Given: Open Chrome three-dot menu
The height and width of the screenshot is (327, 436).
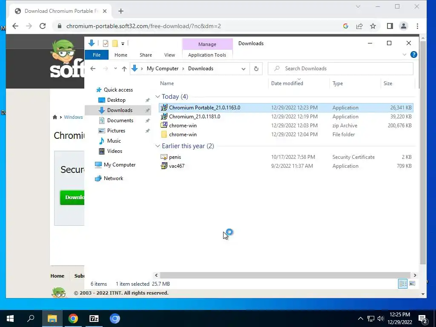Looking at the screenshot, I should click(x=417, y=26).
